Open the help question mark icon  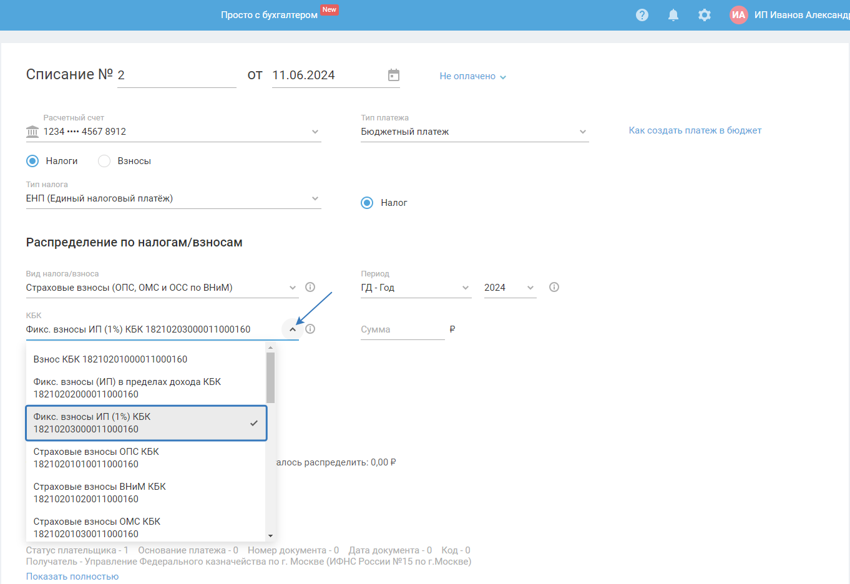(x=642, y=15)
